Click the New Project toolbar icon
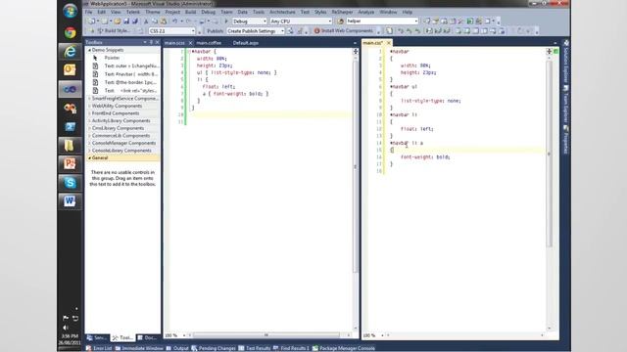The height and width of the screenshot is (352, 627). [91, 22]
